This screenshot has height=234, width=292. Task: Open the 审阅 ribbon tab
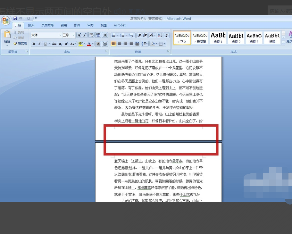click(90, 25)
